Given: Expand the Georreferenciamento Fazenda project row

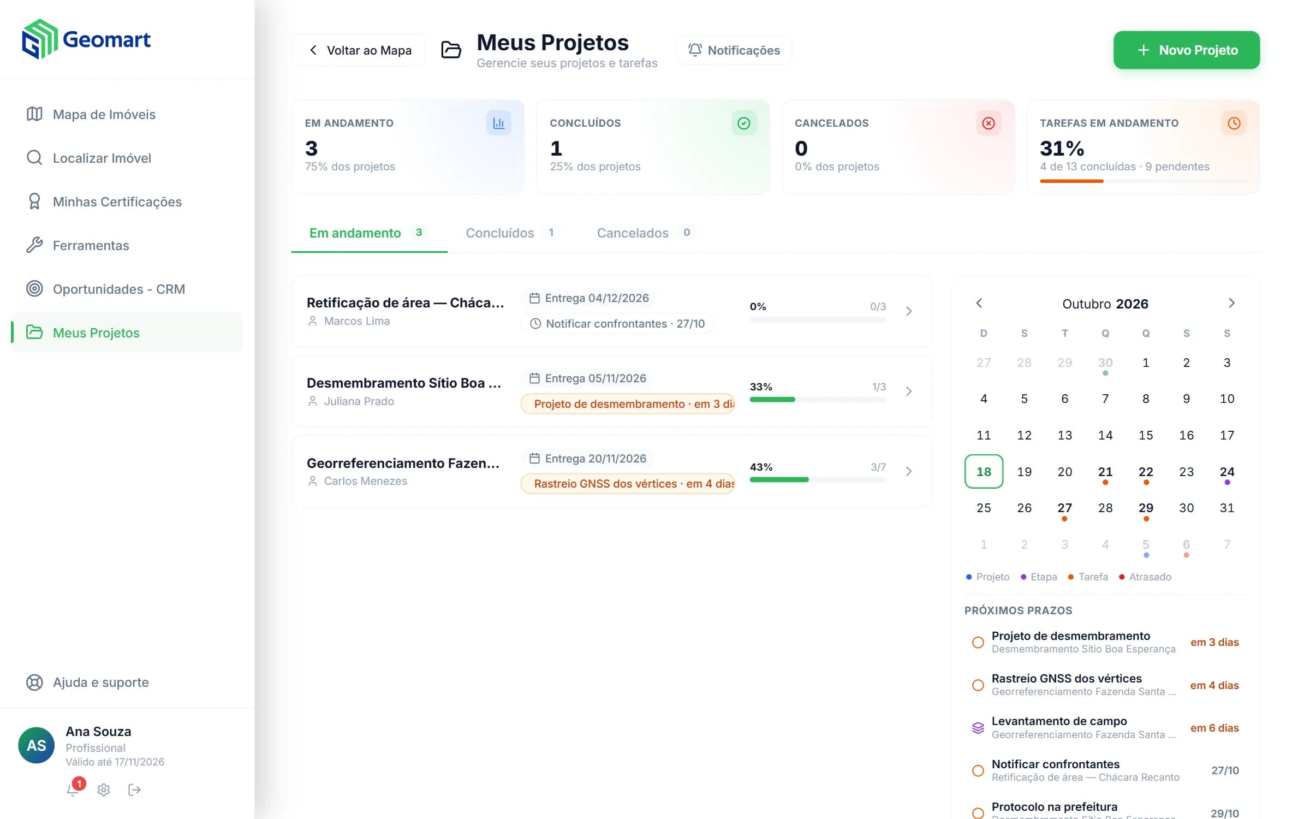Looking at the screenshot, I should click(909, 471).
